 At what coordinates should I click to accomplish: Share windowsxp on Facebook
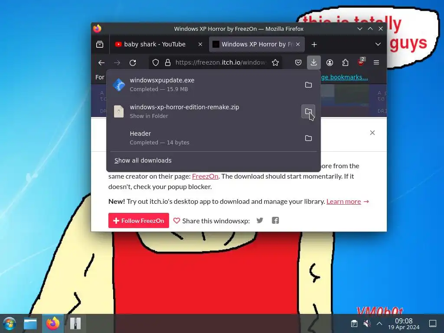[x=275, y=220]
